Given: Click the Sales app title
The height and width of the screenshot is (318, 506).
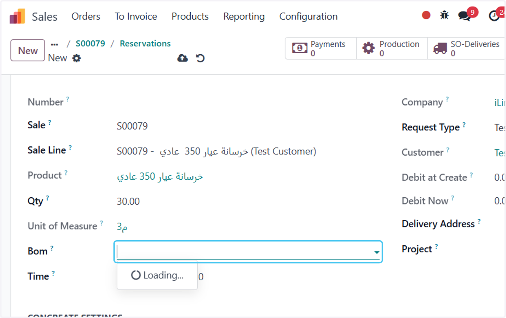Looking at the screenshot, I should tap(45, 17).
